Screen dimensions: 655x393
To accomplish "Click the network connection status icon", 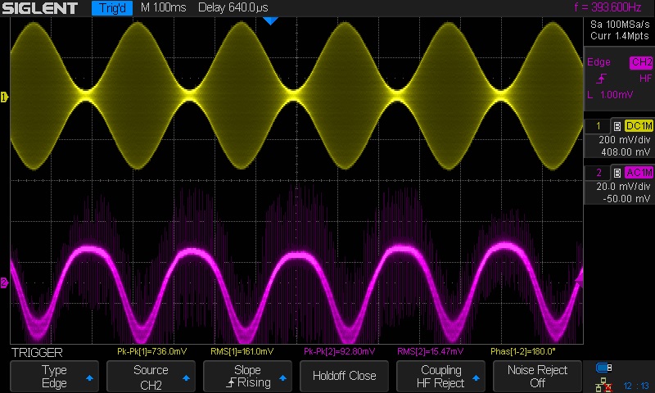I will pos(604,383).
